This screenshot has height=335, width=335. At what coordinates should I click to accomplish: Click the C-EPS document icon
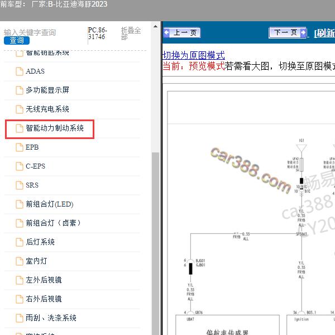pos(20,166)
